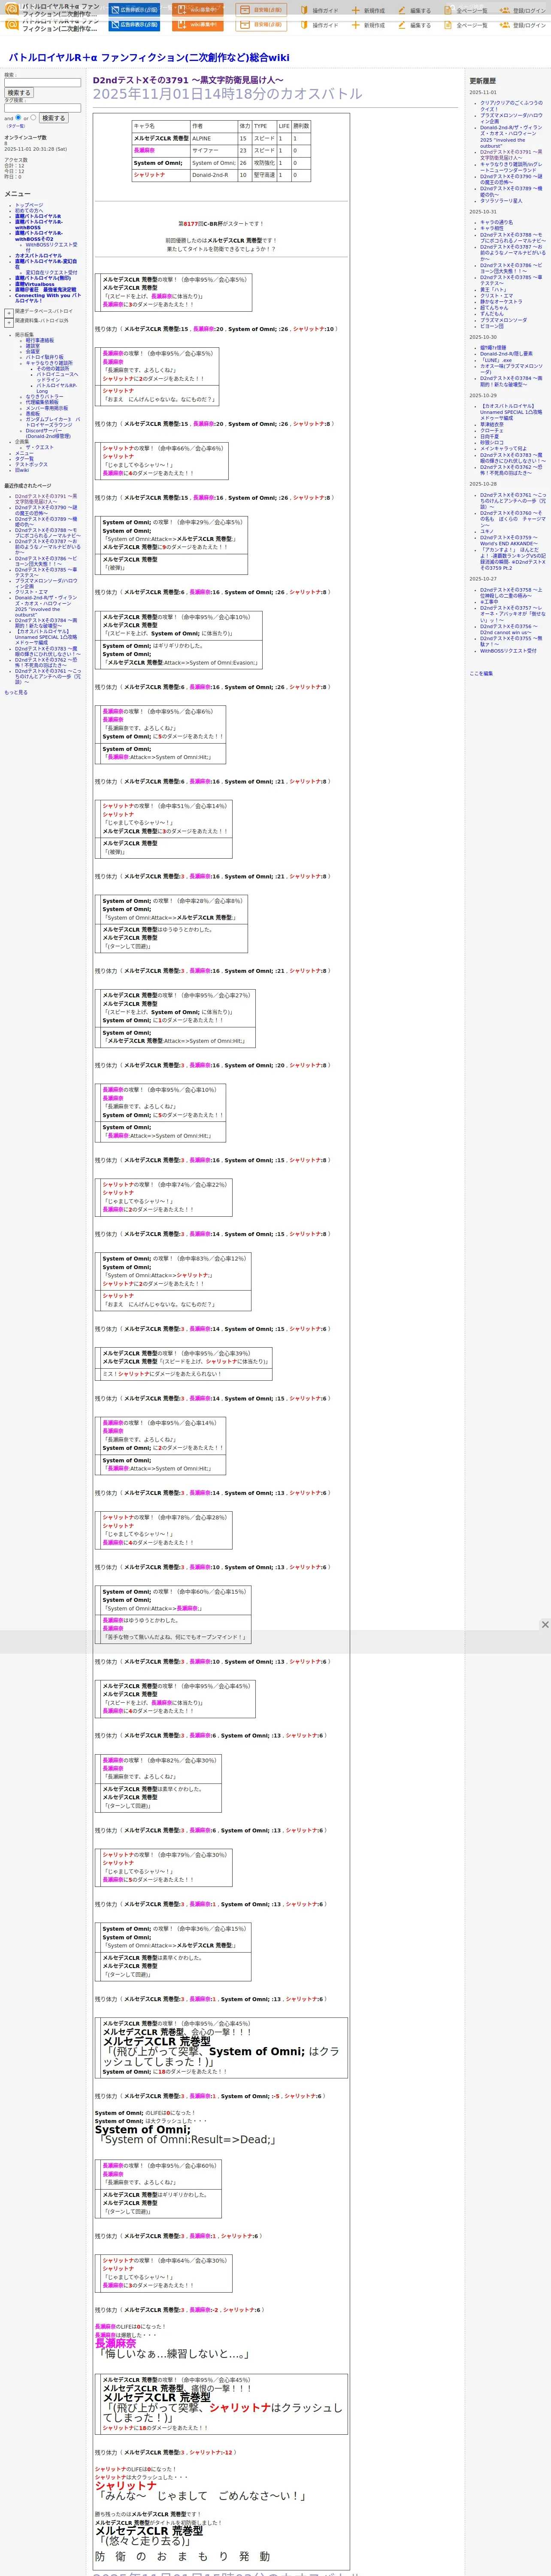The image size is (551, 2576).
Task: Go to トップページ in the menu
Action: click(29, 205)
